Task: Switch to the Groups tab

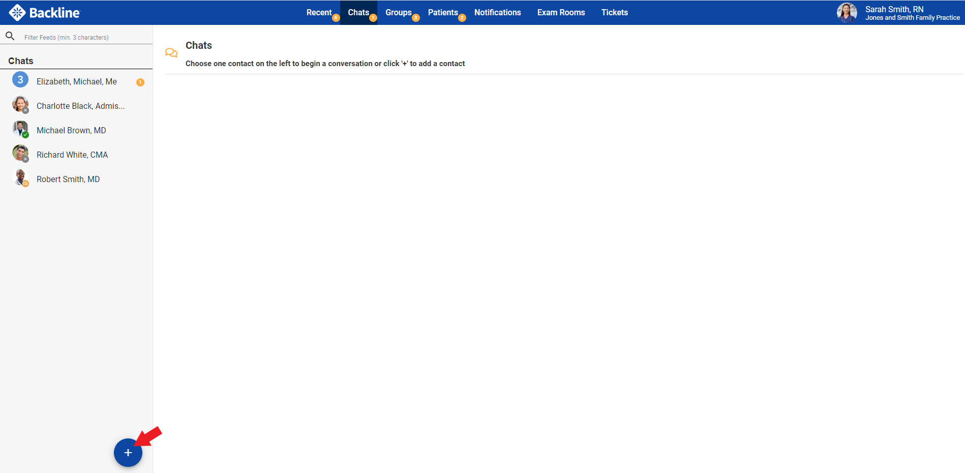Action: (x=398, y=13)
